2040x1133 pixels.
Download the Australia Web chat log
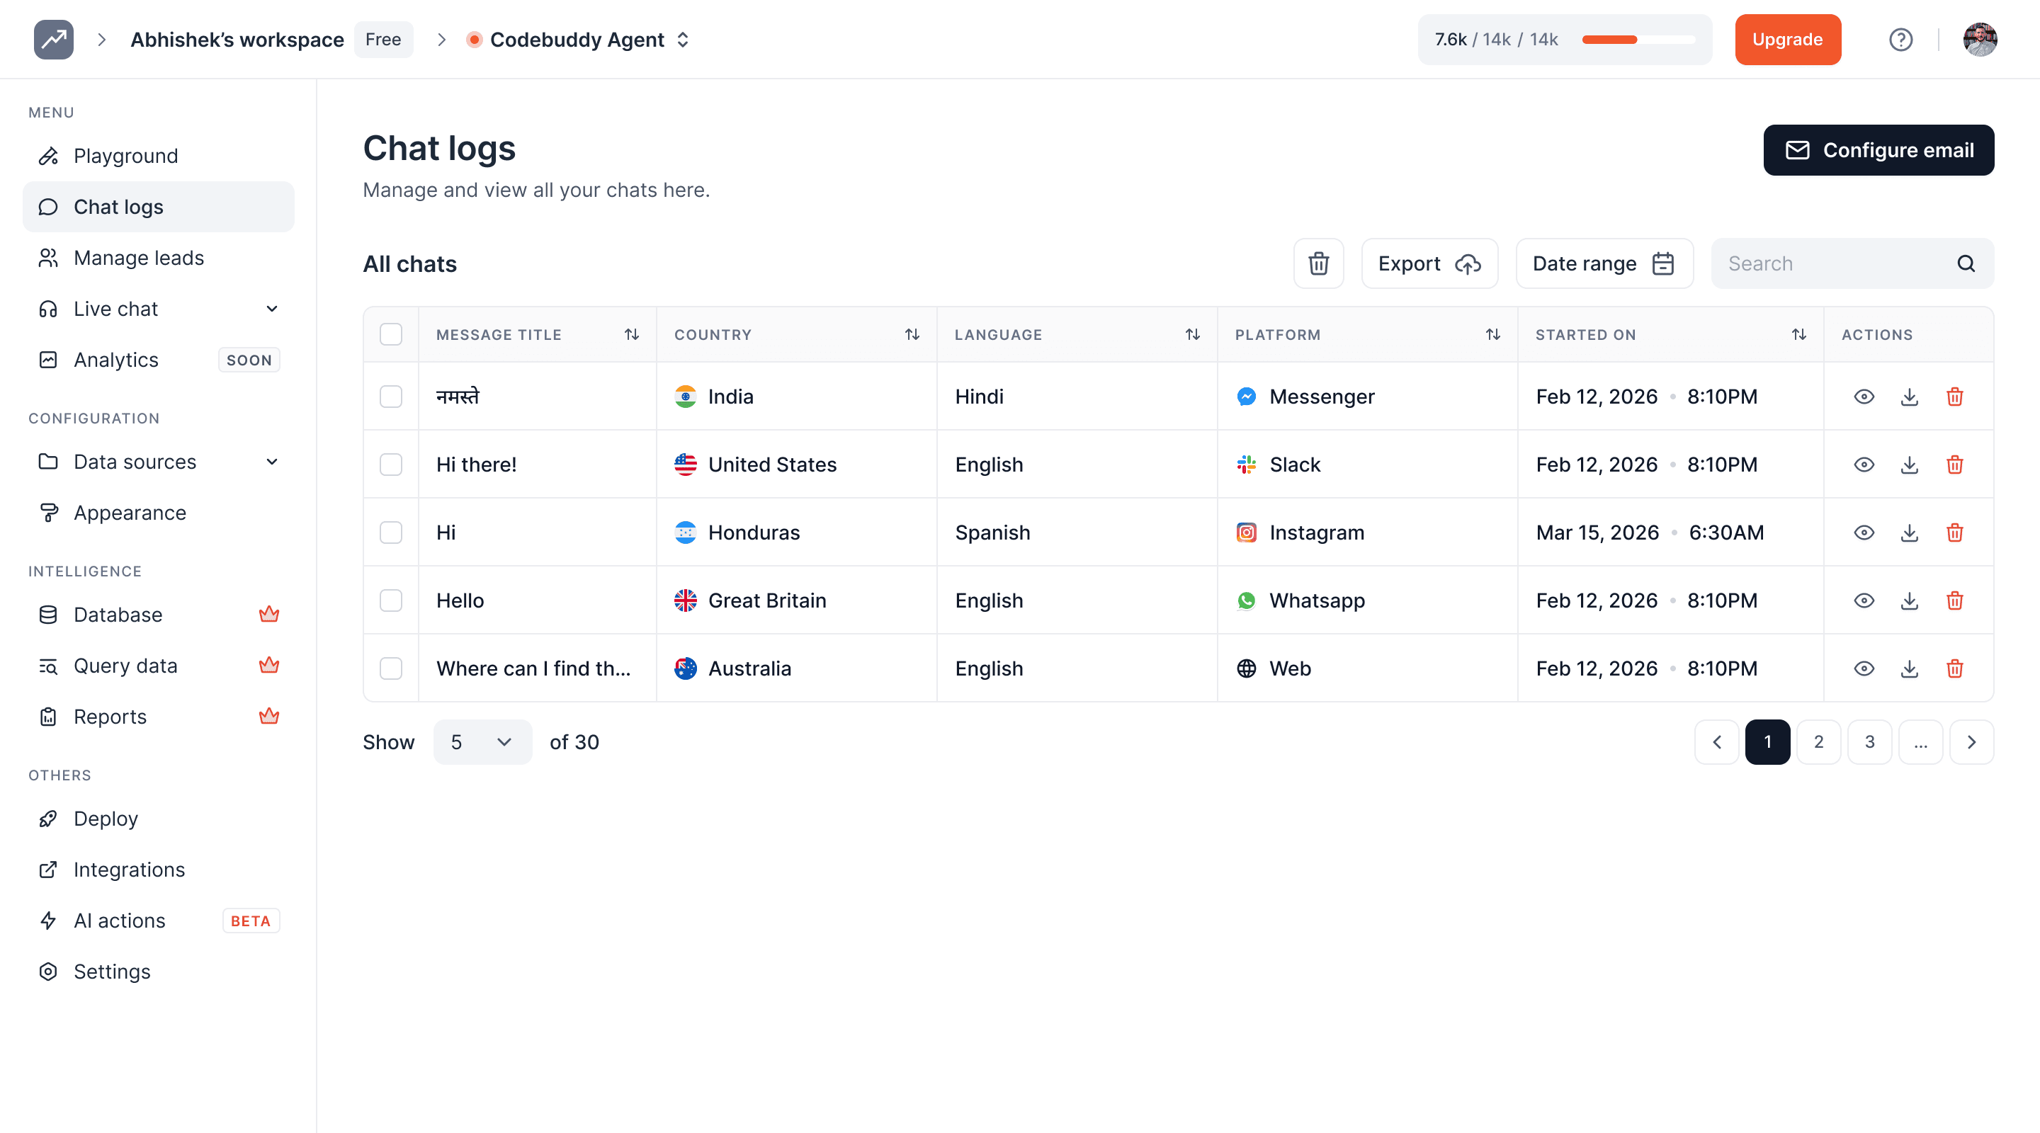pos(1910,669)
